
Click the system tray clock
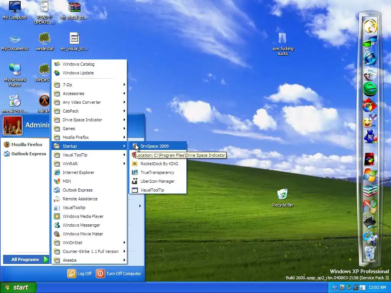point(377,287)
